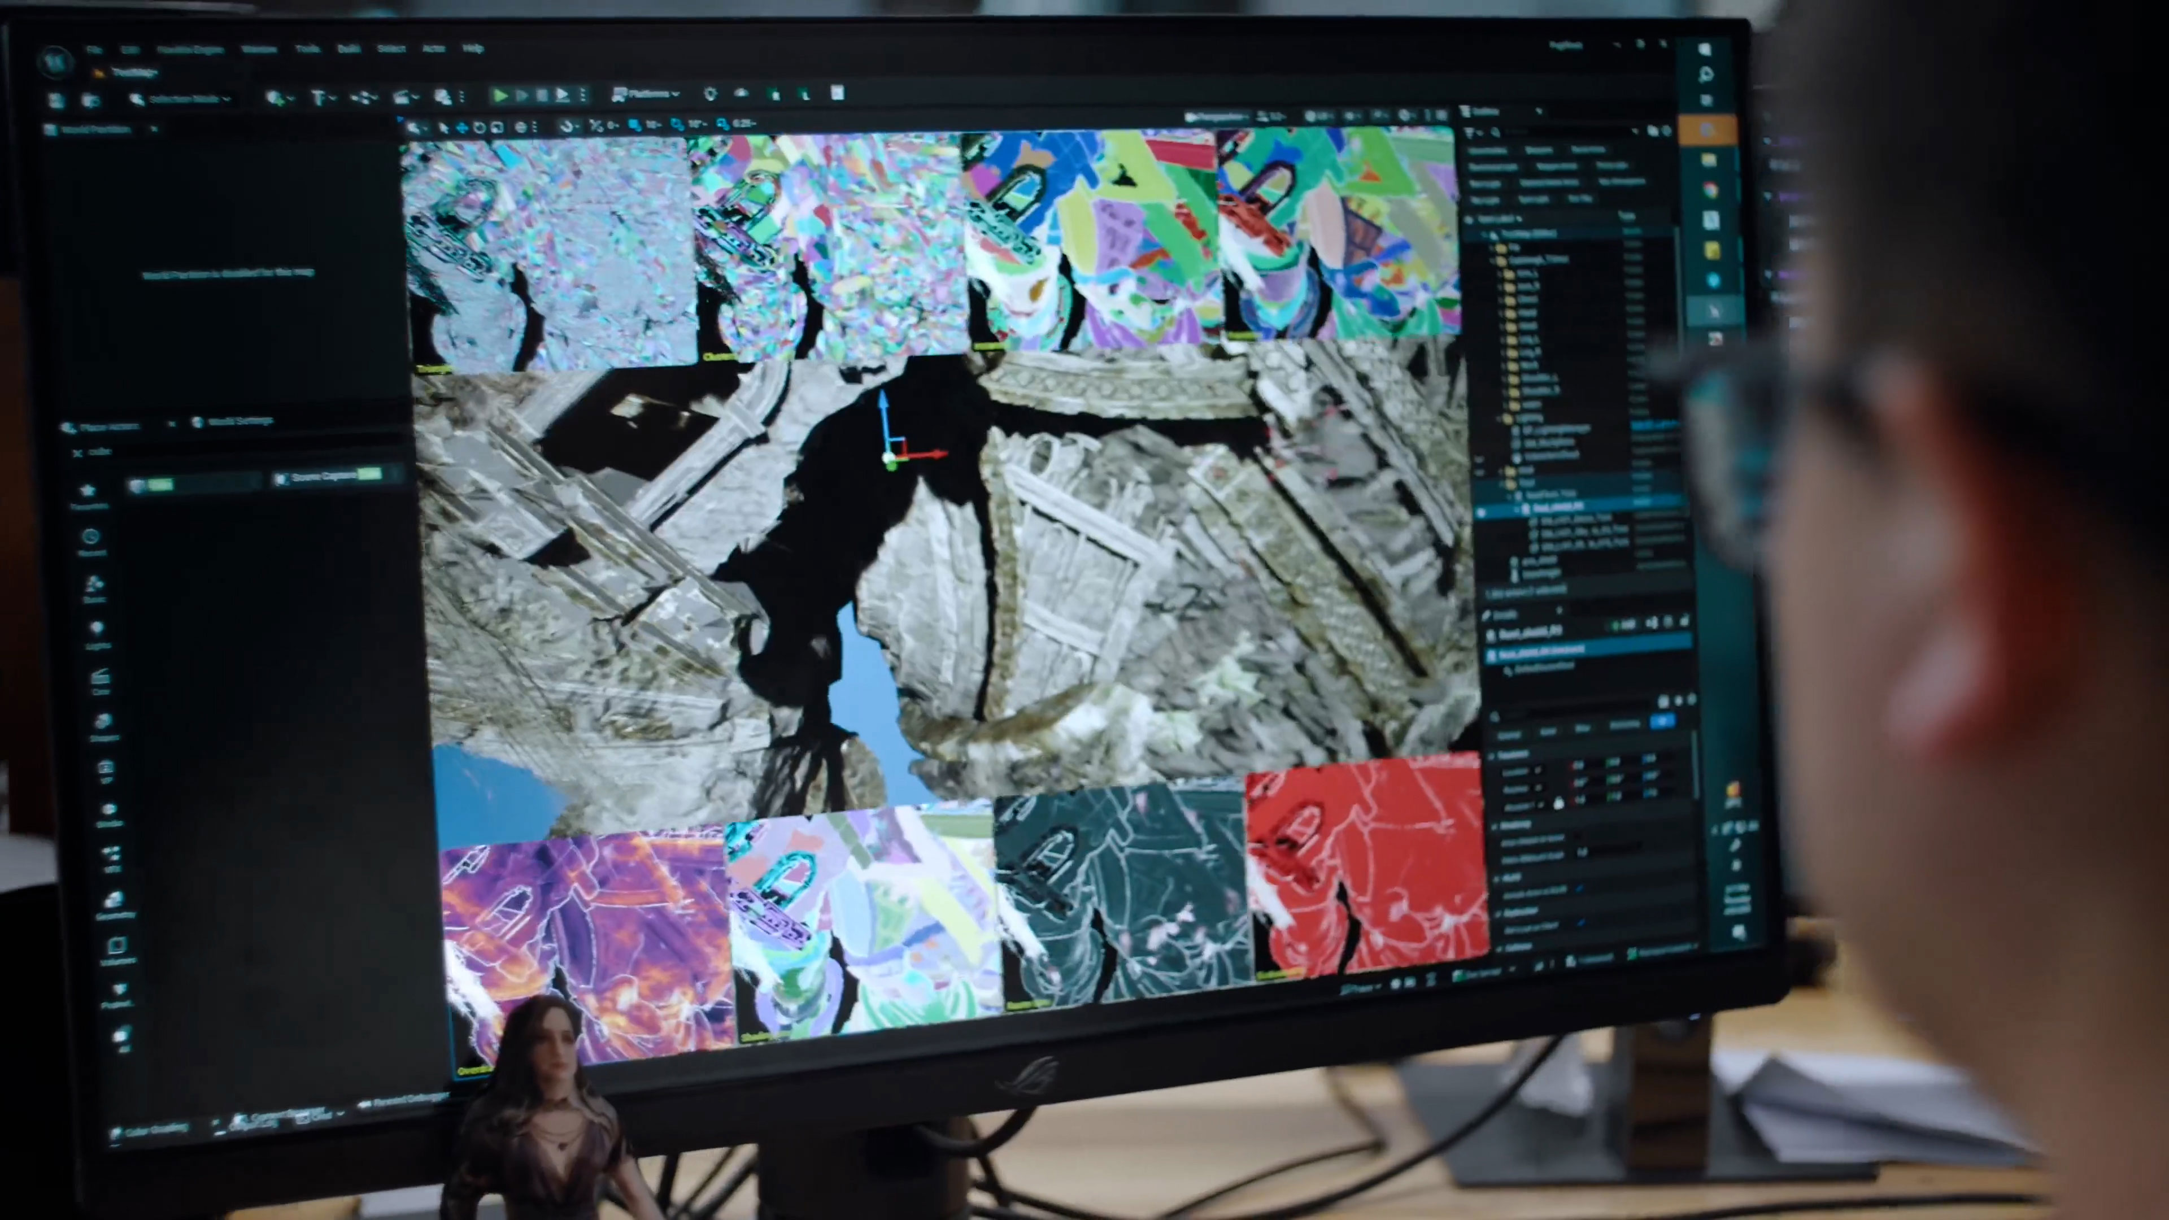Open the Build menu
This screenshot has height=1220, width=2169.
click(349, 49)
